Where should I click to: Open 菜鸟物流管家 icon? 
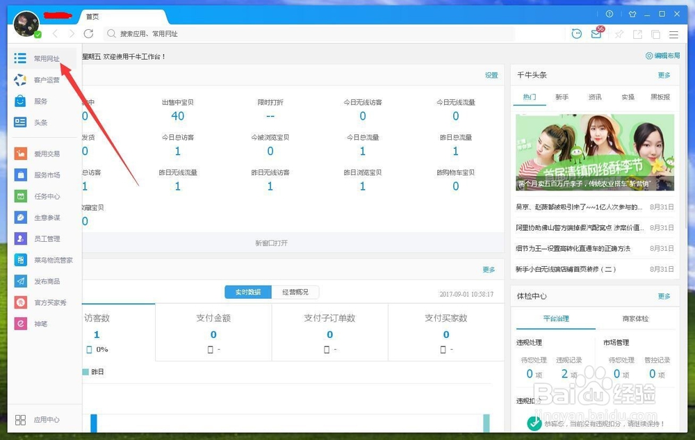[x=21, y=260]
